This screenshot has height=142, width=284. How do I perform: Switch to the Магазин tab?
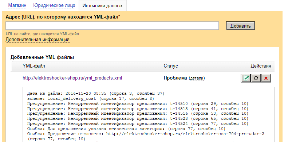[17, 5]
